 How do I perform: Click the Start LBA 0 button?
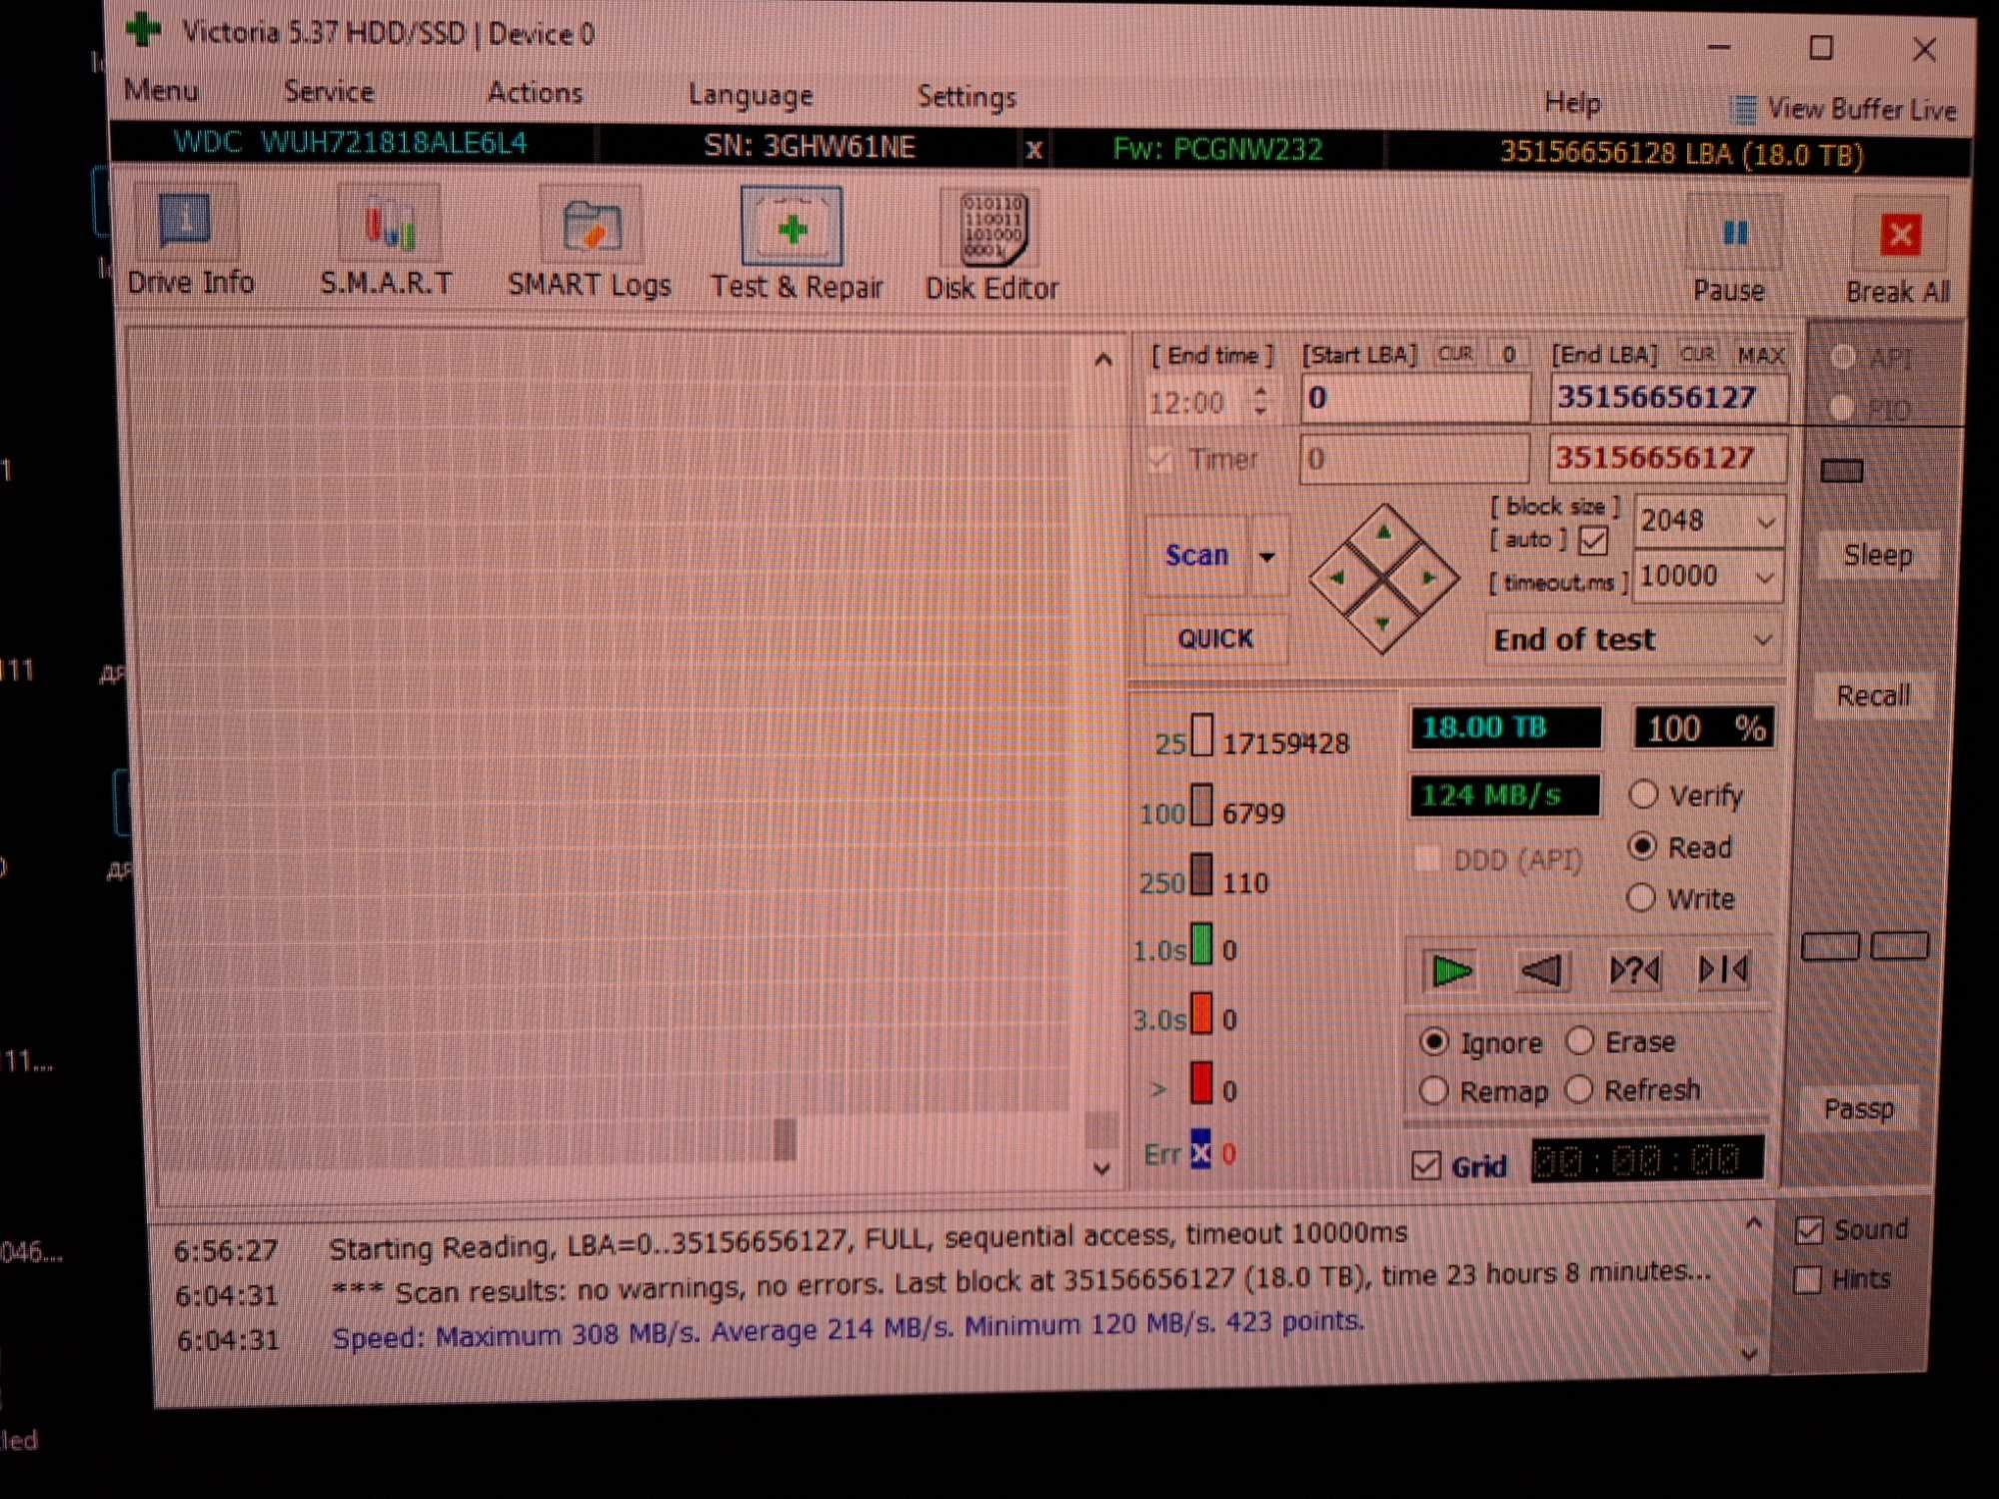click(x=1509, y=354)
